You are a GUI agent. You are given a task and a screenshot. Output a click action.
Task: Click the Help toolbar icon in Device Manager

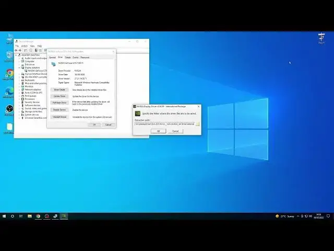click(x=36, y=50)
